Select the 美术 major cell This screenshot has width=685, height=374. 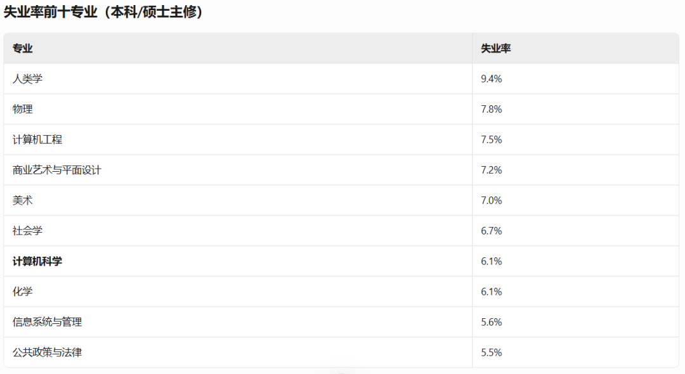[238, 200]
